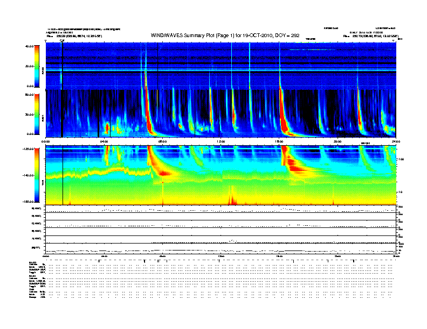427x329 pixels.
Task: Select the RAD1 color scale bar topped by 60.00
Action: [37, 115]
